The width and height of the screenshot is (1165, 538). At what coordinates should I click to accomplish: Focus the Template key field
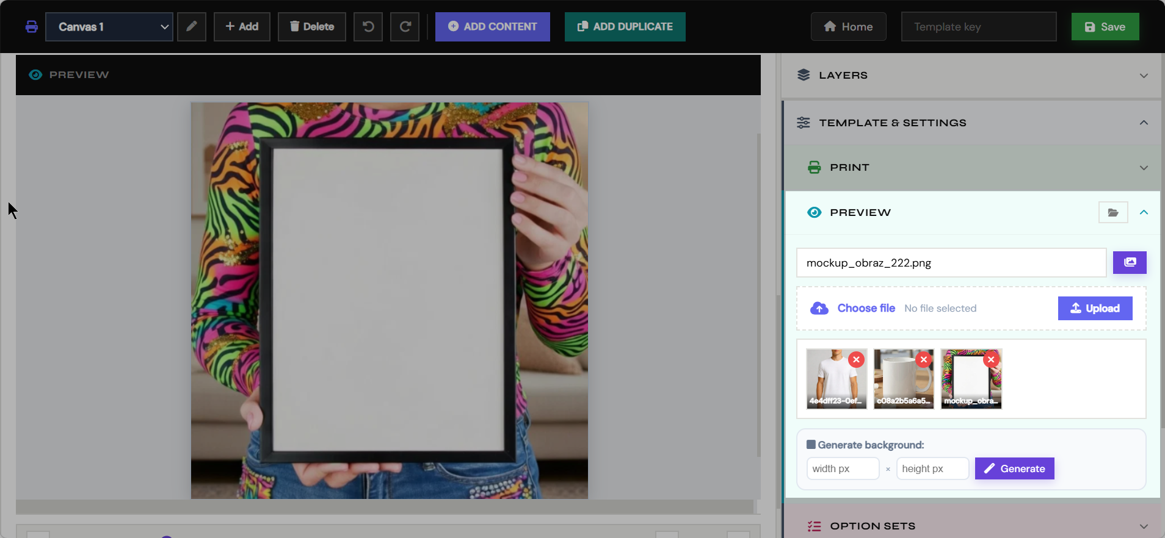[979, 27]
